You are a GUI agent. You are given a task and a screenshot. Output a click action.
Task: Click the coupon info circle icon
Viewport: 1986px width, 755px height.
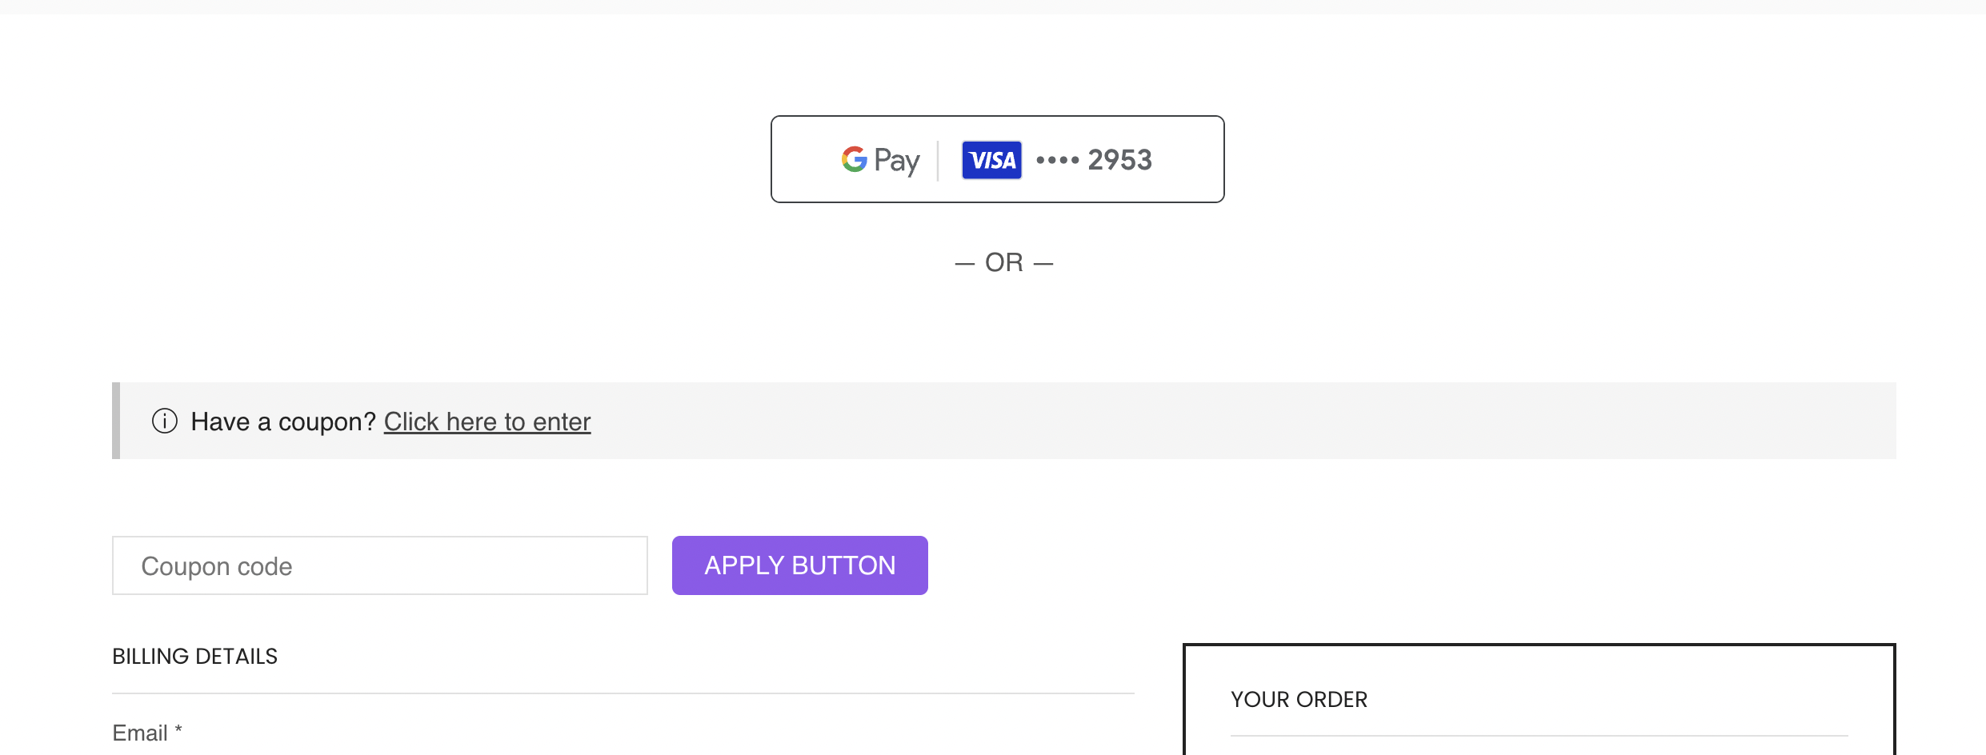coord(165,421)
